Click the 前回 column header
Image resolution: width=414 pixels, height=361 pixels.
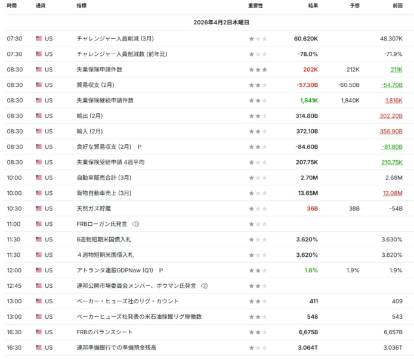click(x=397, y=5)
